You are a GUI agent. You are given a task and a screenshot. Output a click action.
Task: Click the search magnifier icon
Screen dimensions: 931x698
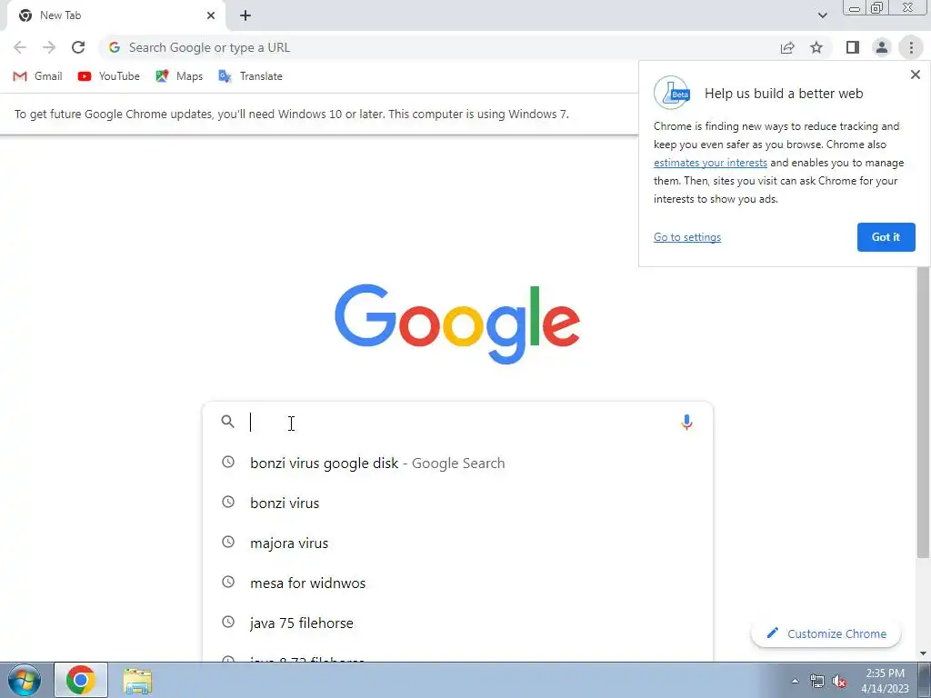coord(228,422)
